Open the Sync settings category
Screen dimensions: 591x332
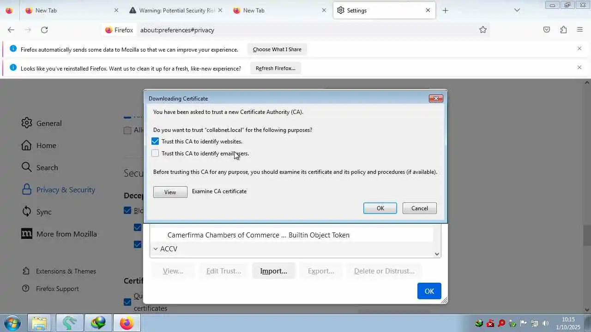[36, 212]
